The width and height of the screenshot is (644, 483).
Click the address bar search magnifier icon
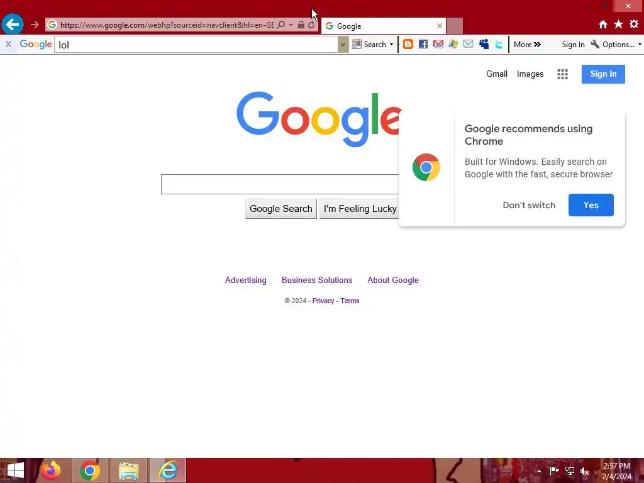(x=281, y=25)
